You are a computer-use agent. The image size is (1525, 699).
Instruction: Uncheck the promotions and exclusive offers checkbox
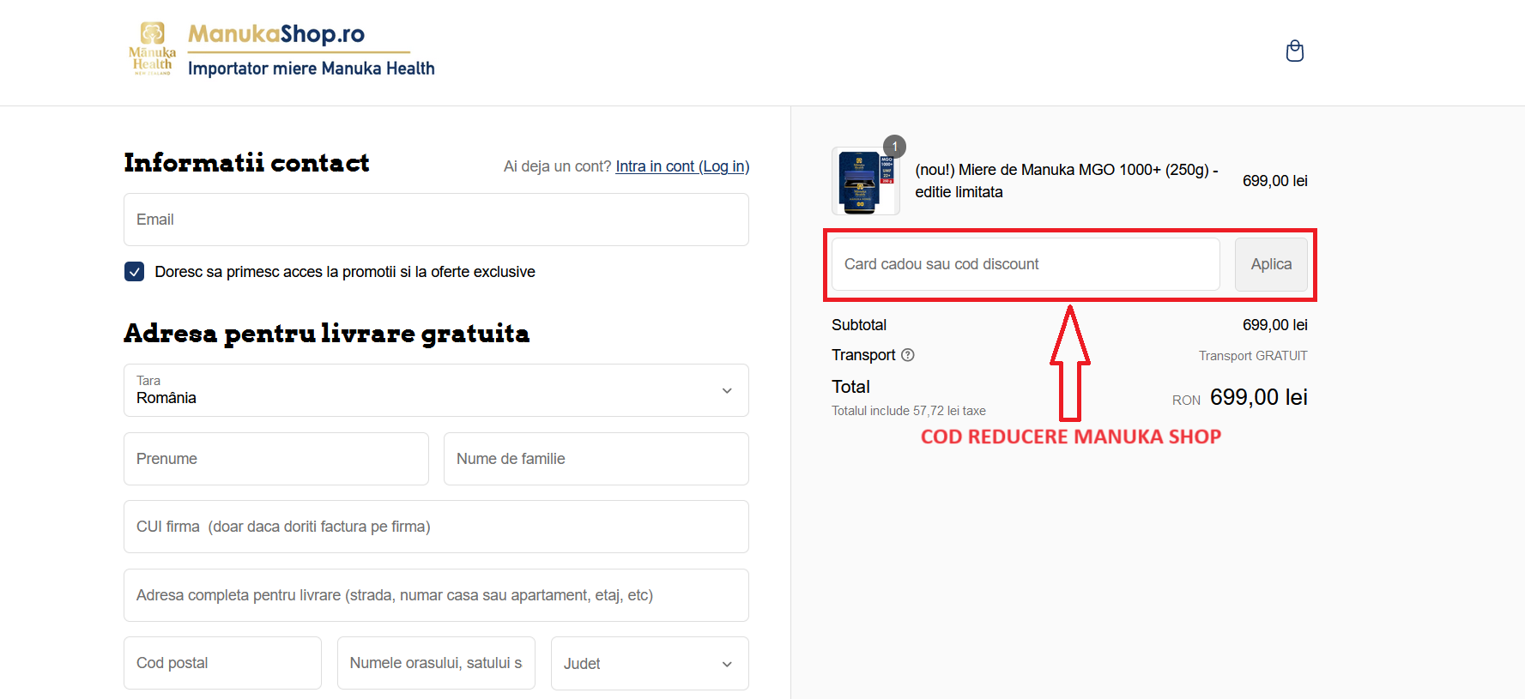click(134, 272)
